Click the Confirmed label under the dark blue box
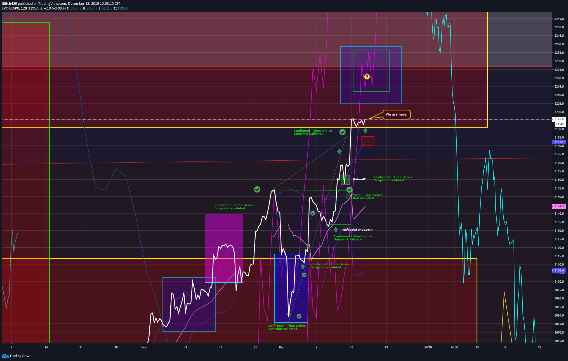Screen dimensions: 568x361 pyautogui.click(x=286, y=327)
